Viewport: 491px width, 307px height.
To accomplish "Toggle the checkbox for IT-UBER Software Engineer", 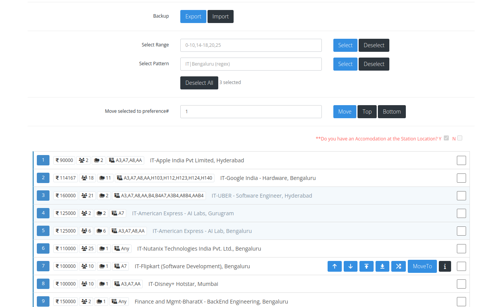I will [x=461, y=196].
